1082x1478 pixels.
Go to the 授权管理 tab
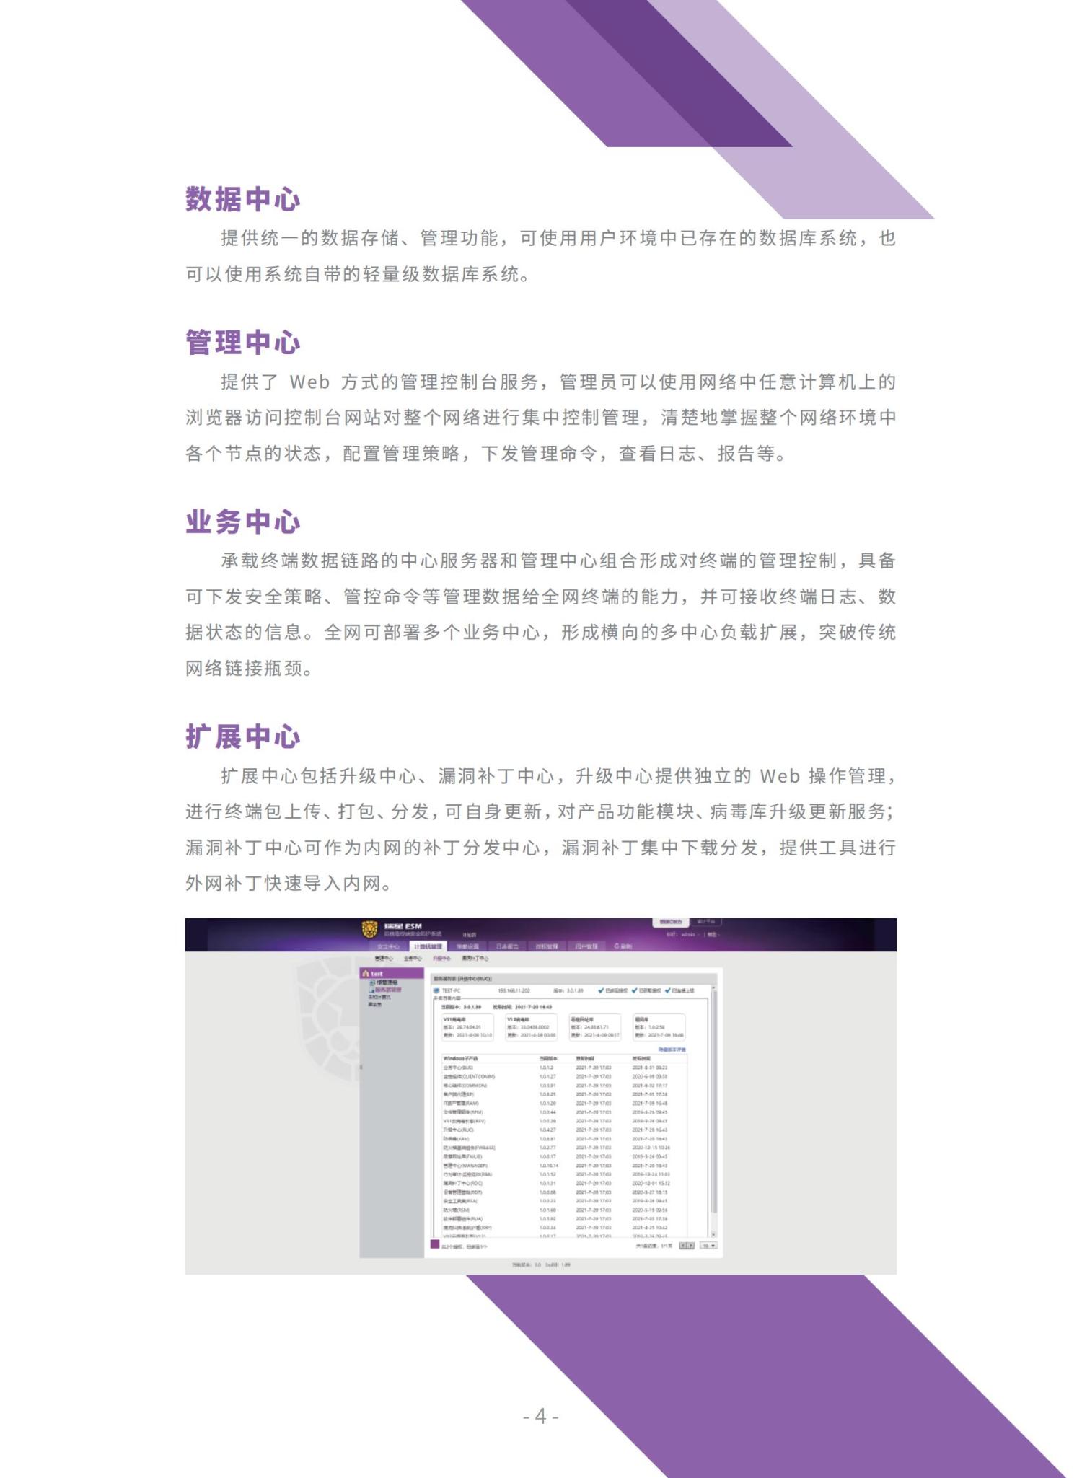[547, 946]
